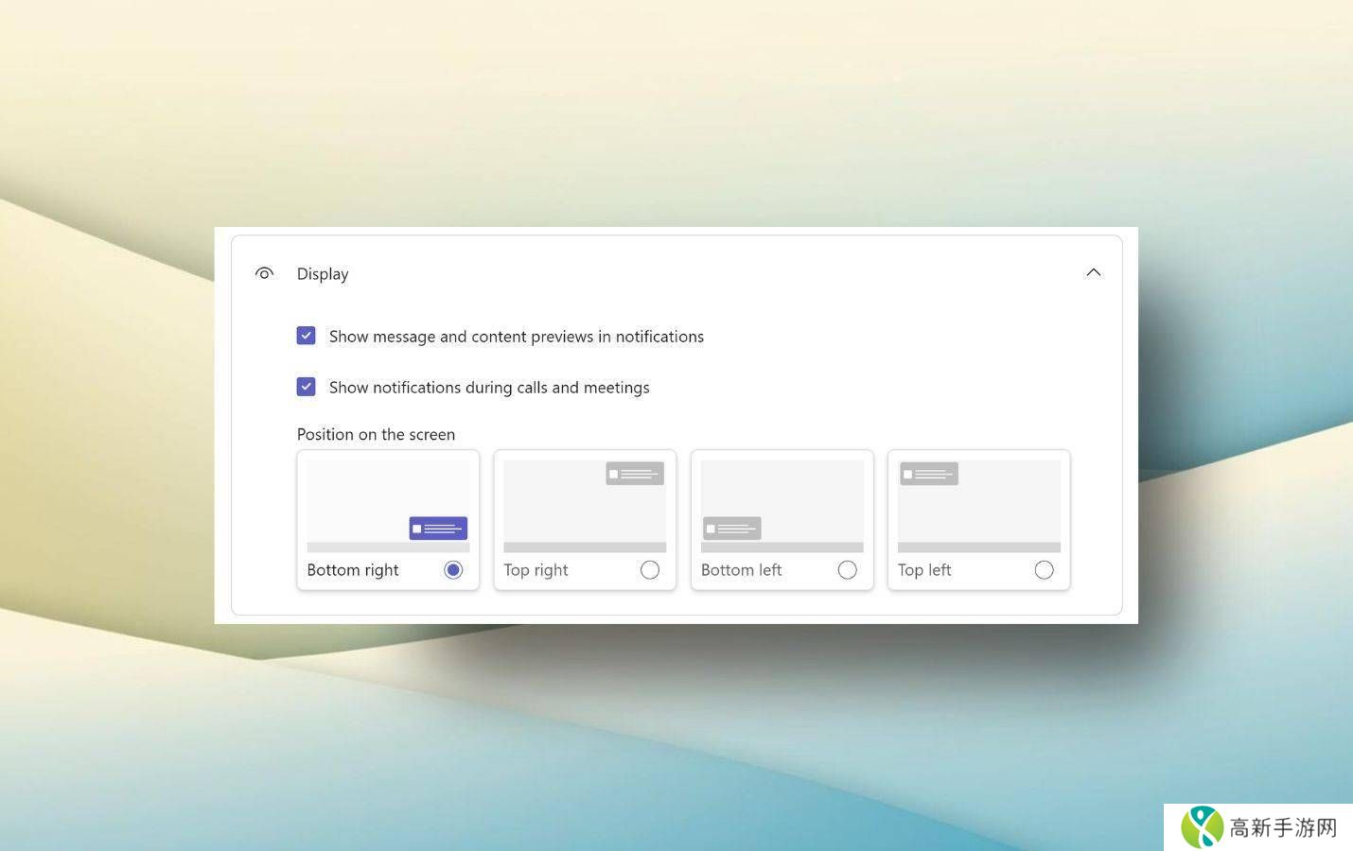Select the Top left radio button
1353x851 pixels.
click(1044, 569)
